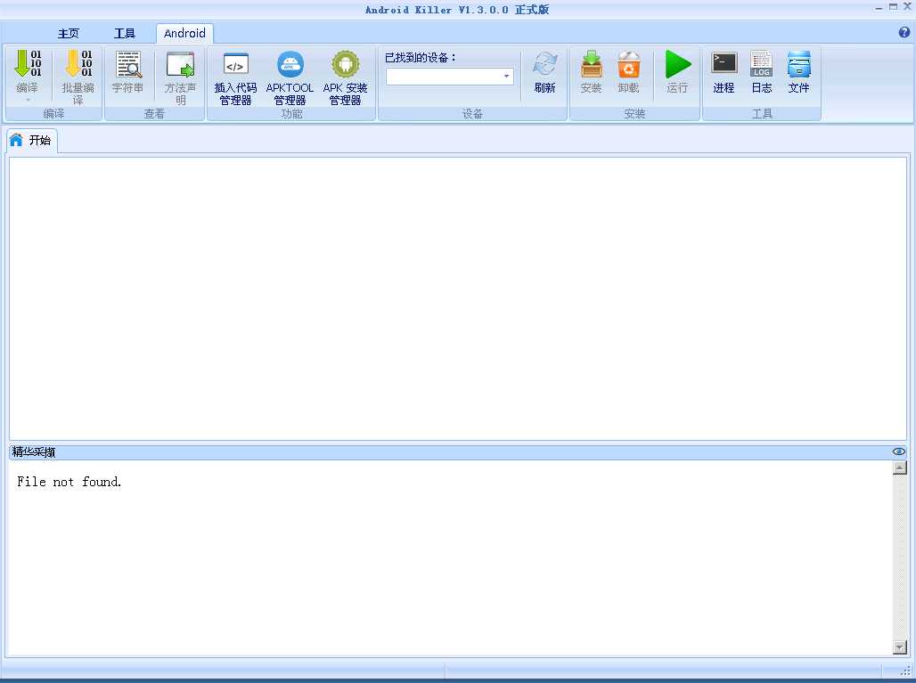Viewport: 916px width, 683px height.
Task: Click the 批量编译 batch compile icon
Action: click(78, 64)
